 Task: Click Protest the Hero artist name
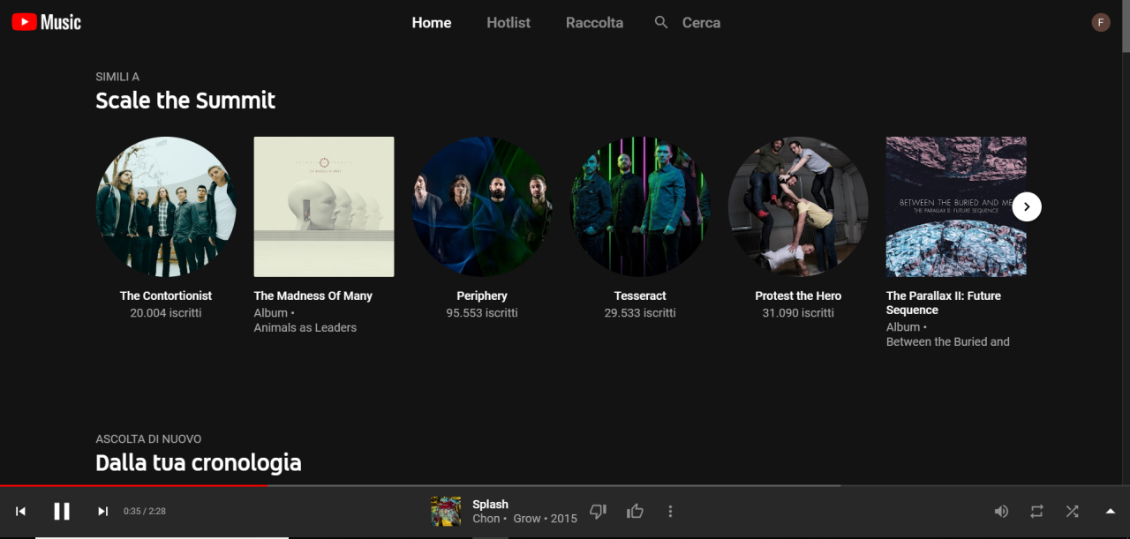798,296
